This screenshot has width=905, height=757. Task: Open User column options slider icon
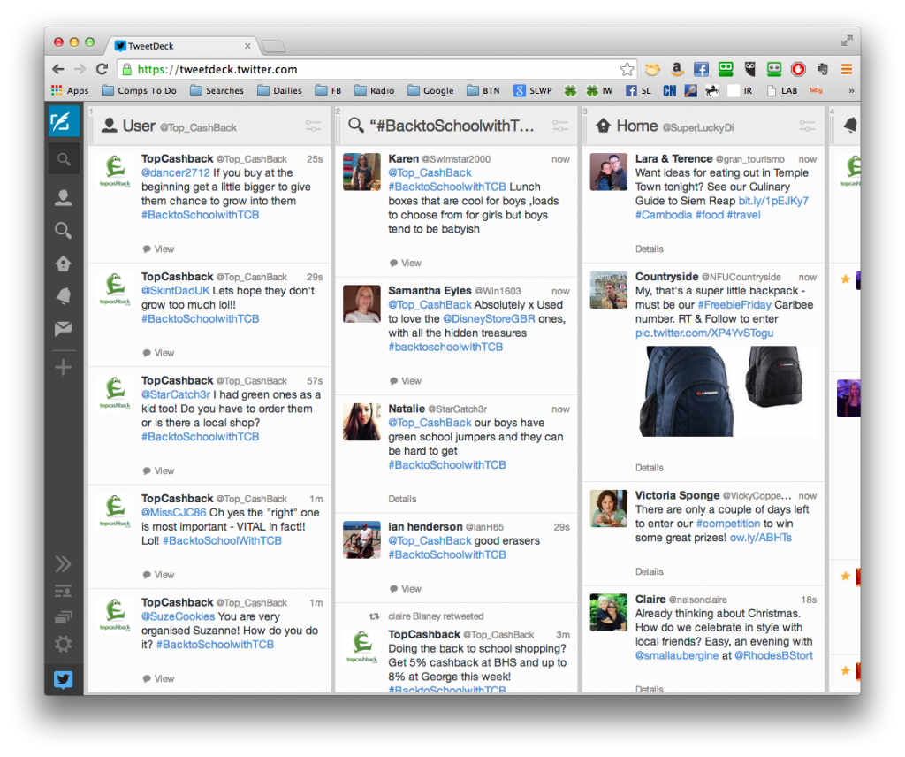click(314, 126)
